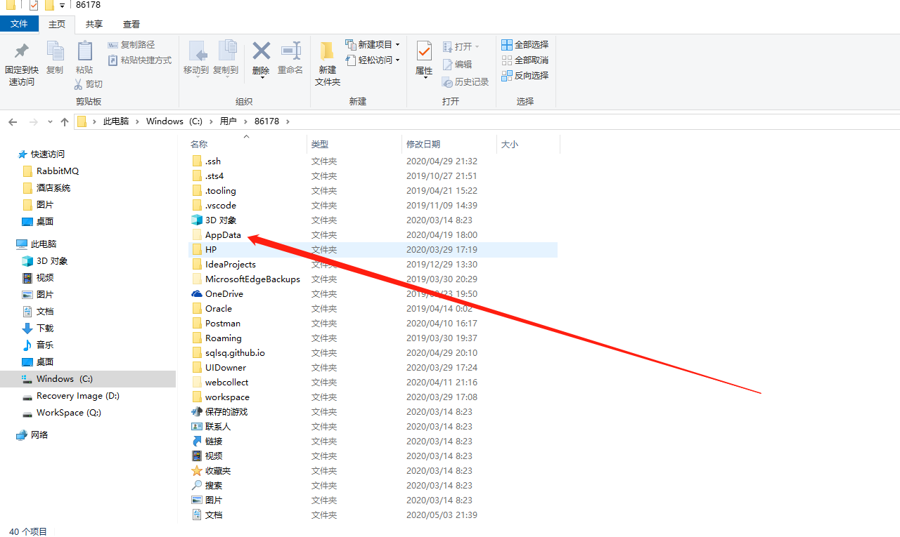Click the History button in ribbon
Viewport: 900px width, 537px height.
pyautogui.click(x=465, y=82)
